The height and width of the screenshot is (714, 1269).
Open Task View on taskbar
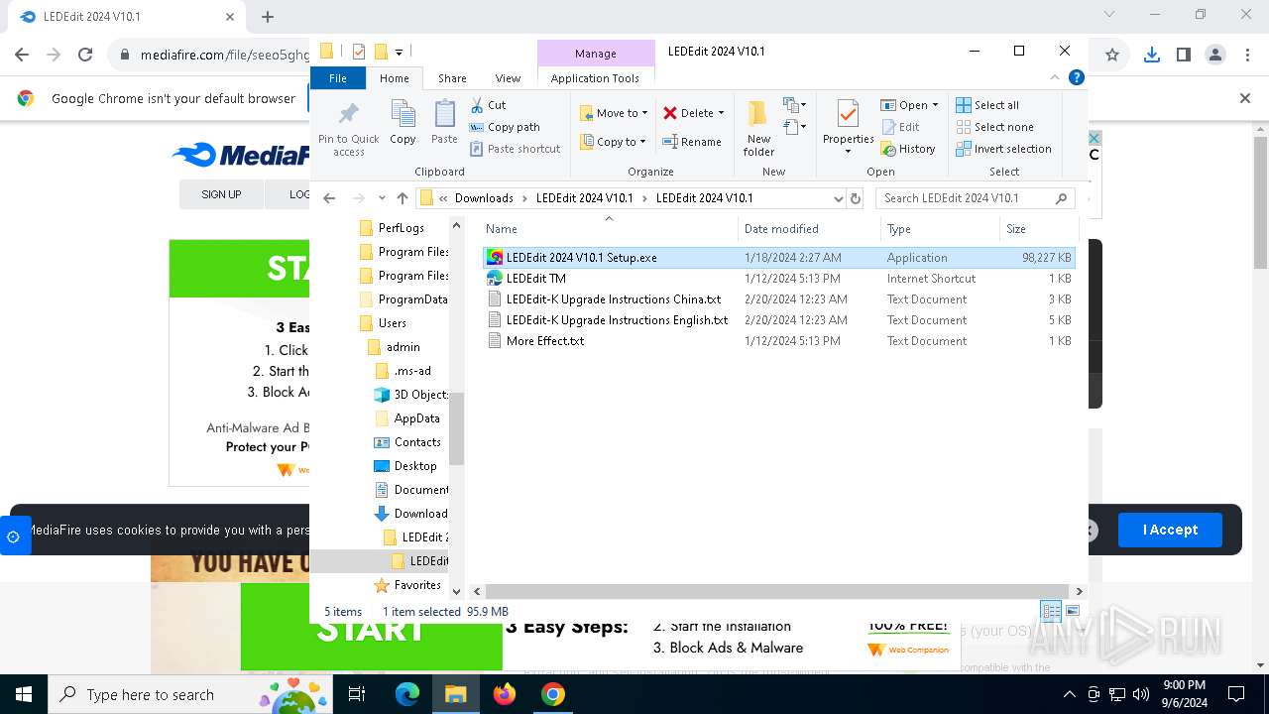[357, 694]
